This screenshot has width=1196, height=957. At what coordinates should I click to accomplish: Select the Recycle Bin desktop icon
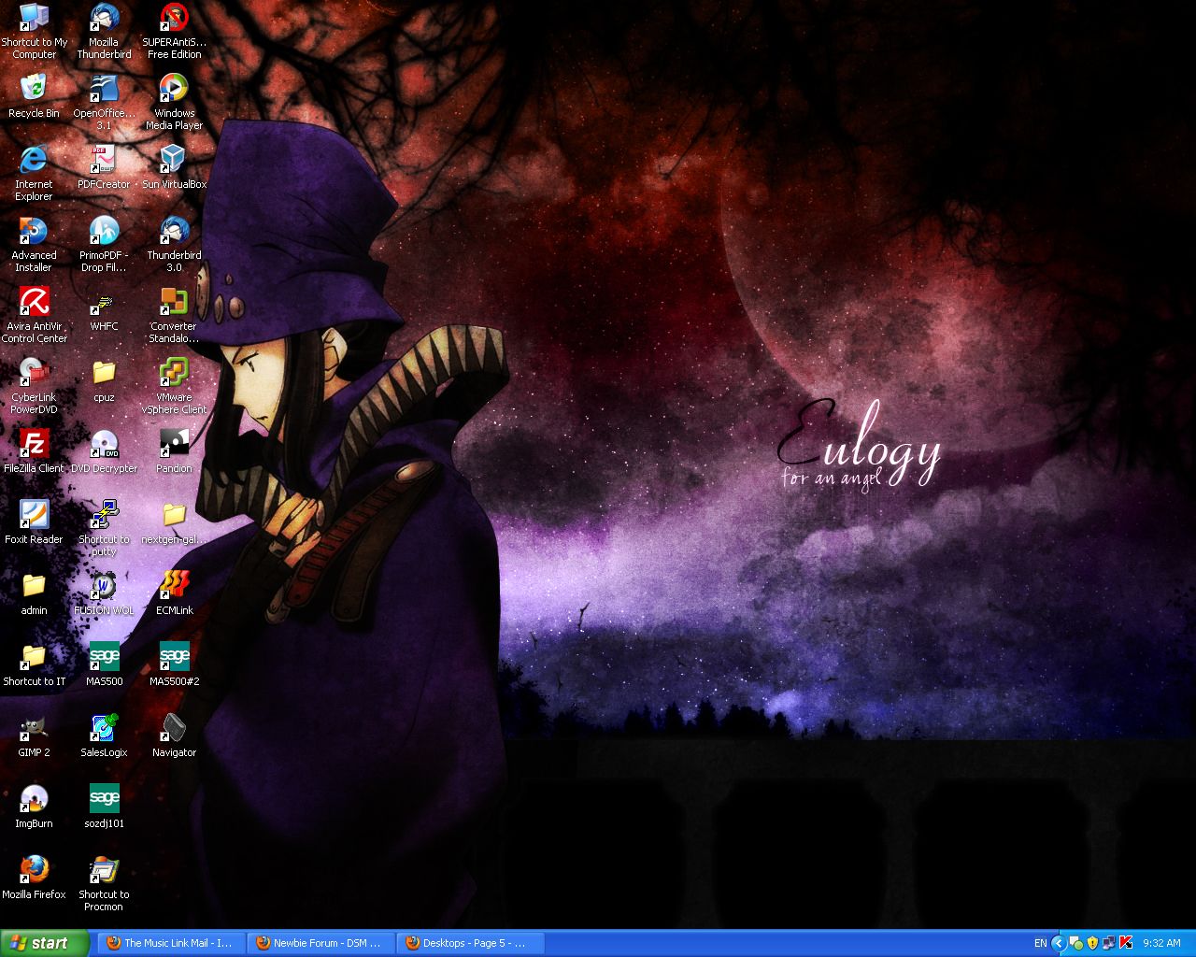coord(34,96)
